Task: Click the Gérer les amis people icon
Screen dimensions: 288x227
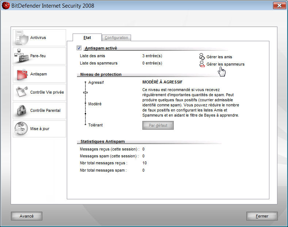Action: 202,56
